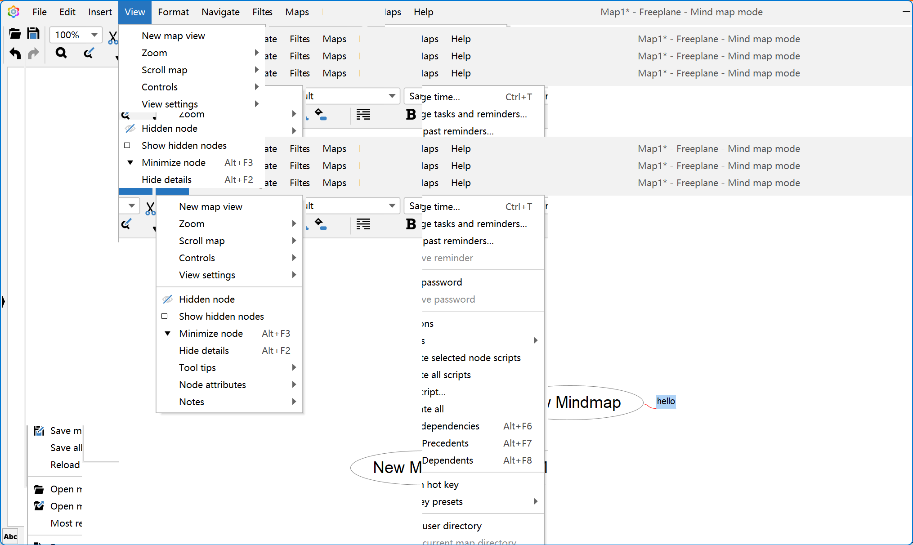Open search with the magnifier icon
The height and width of the screenshot is (545, 913).
click(61, 53)
